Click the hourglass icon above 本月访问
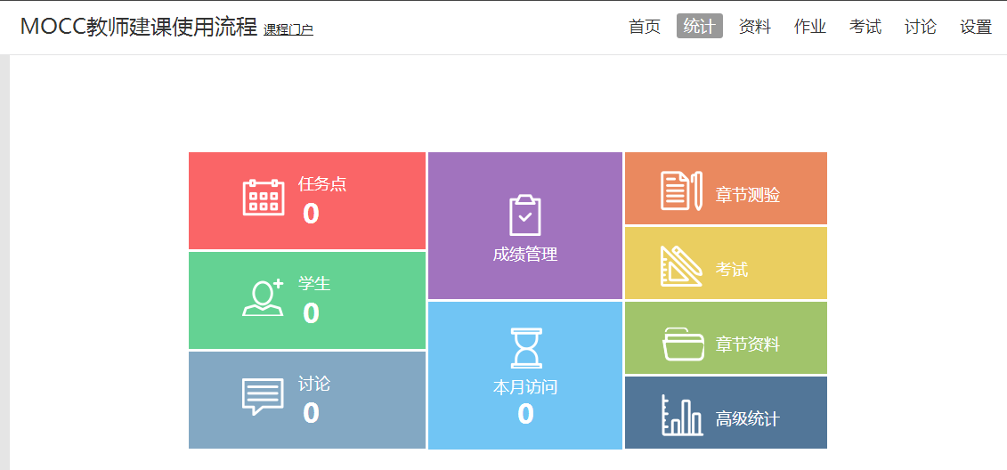 [525, 348]
